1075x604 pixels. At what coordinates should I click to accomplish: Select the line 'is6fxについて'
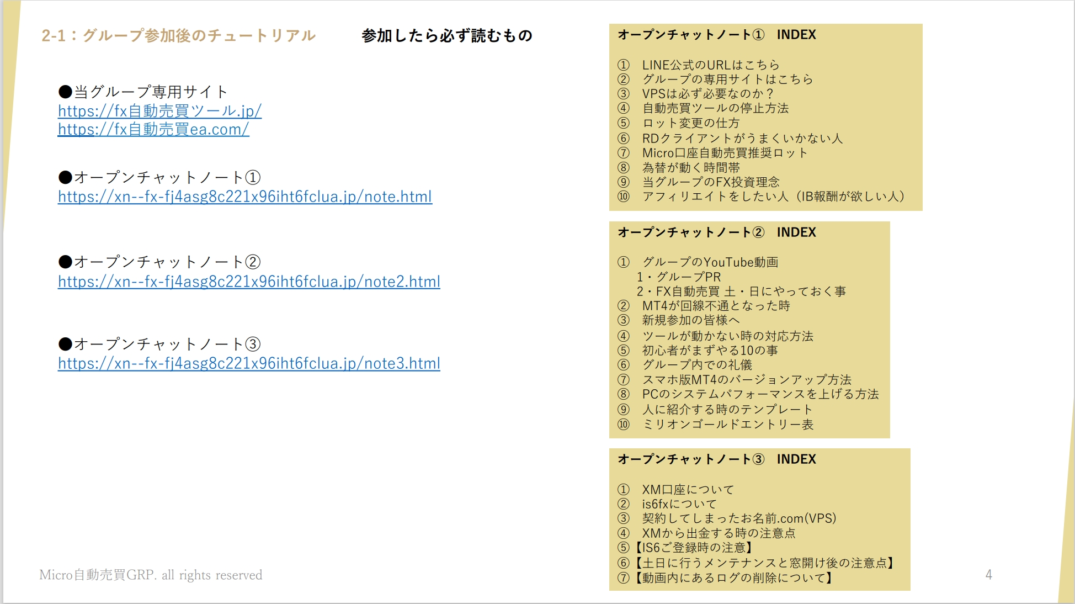tap(679, 504)
